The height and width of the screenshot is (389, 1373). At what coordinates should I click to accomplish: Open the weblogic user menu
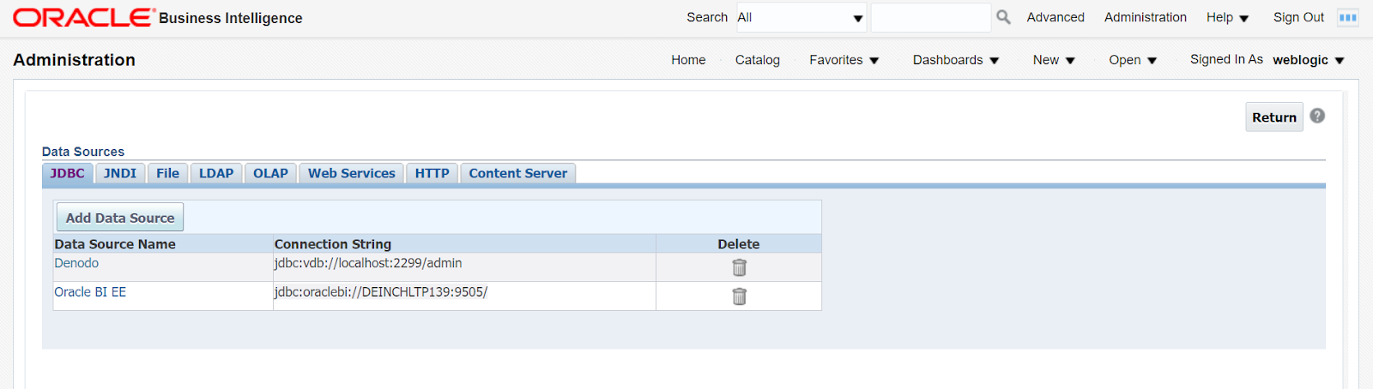click(1309, 60)
